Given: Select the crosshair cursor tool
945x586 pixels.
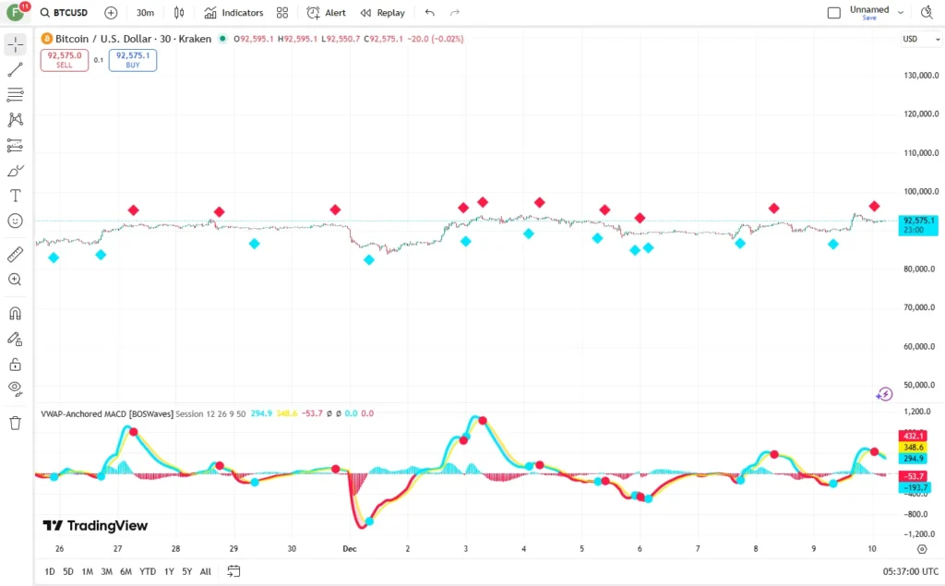Looking at the screenshot, I should click(16, 45).
